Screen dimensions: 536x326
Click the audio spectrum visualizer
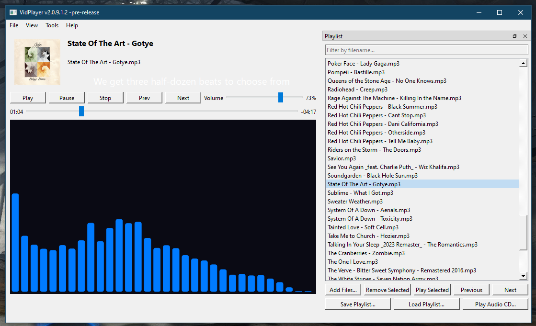(163, 207)
